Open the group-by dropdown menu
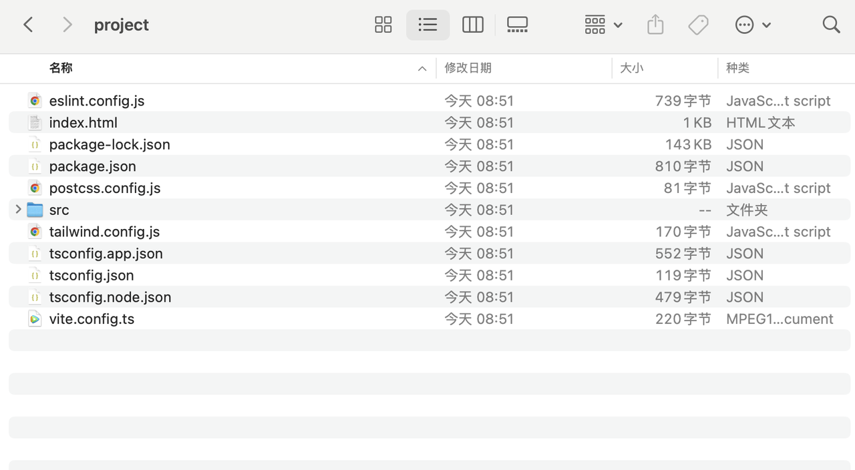This screenshot has width=855, height=470. tap(603, 25)
